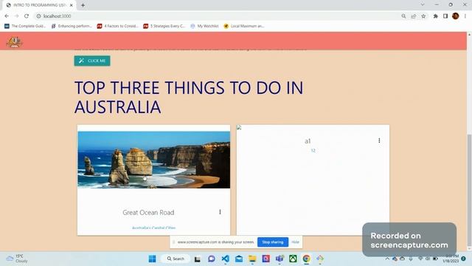This screenshot has height=266, width=472.
Task: Expand the tab search chevron
Action: pos(423,4)
